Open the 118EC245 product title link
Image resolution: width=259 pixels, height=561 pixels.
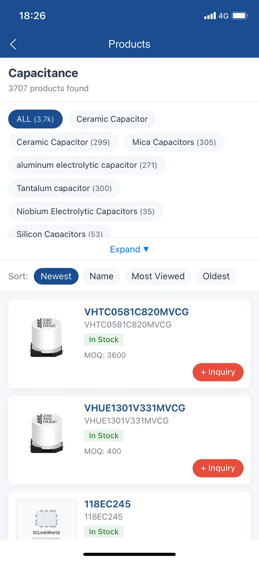pyautogui.click(x=108, y=504)
